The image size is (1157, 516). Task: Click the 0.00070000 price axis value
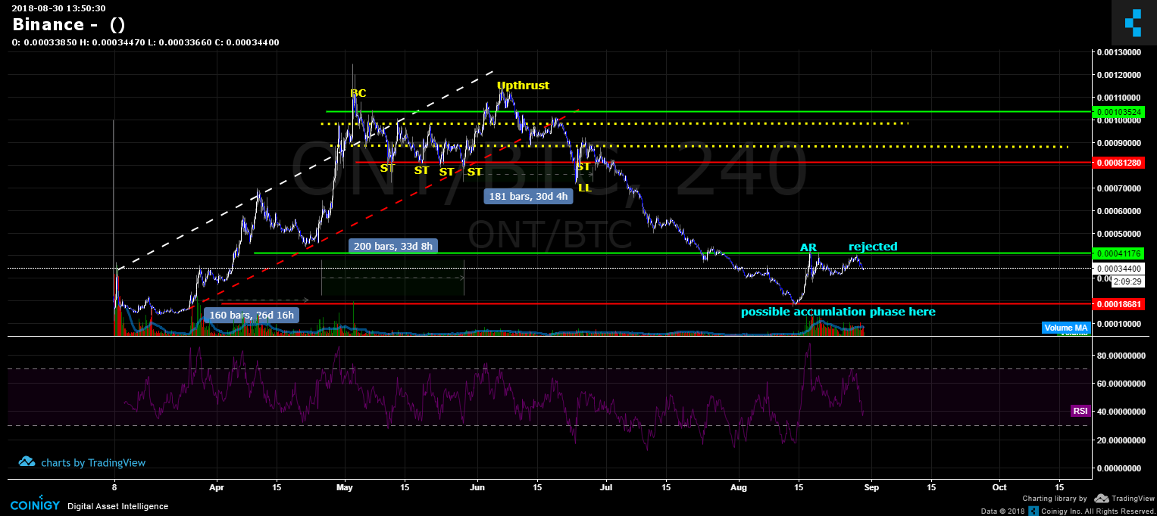(1120, 188)
